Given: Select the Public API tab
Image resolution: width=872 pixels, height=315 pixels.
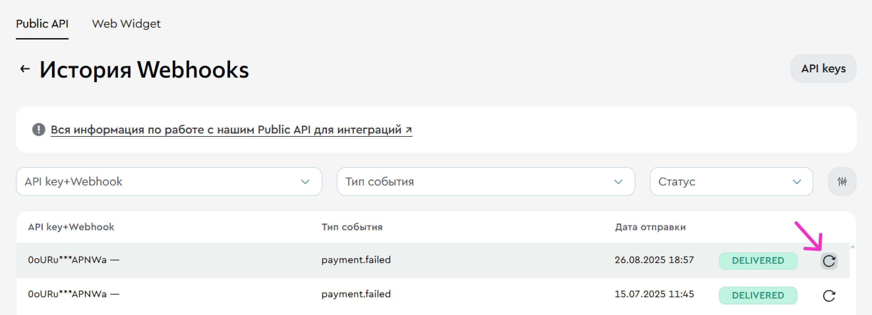Looking at the screenshot, I should point(42,24).
